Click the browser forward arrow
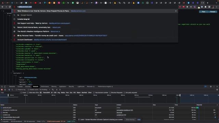219x123 pixels. 6,7
